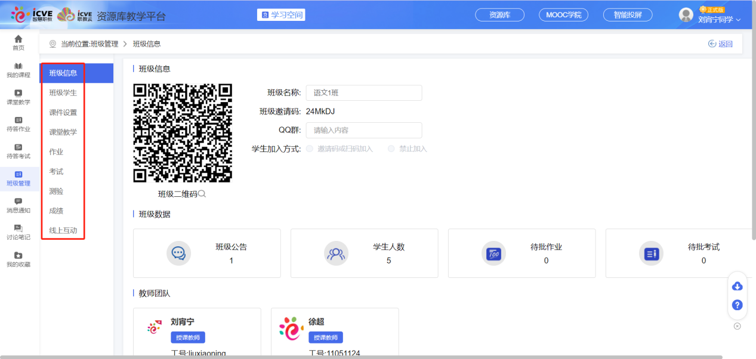Click inside the QQ群 input field
The image size is (756, 359).
[x=364, y=130]
